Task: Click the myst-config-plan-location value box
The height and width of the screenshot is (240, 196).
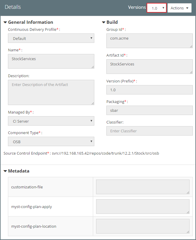Action: click(x=143, y=226)
